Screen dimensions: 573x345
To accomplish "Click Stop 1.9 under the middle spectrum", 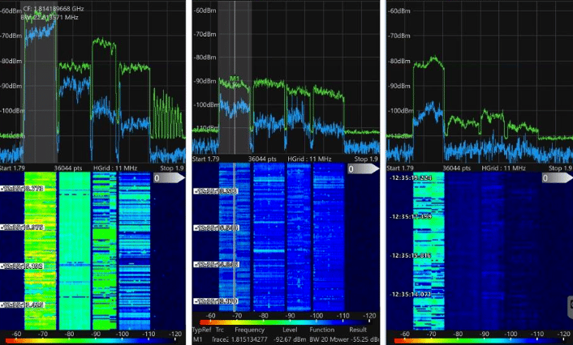I will click(366, 159).
